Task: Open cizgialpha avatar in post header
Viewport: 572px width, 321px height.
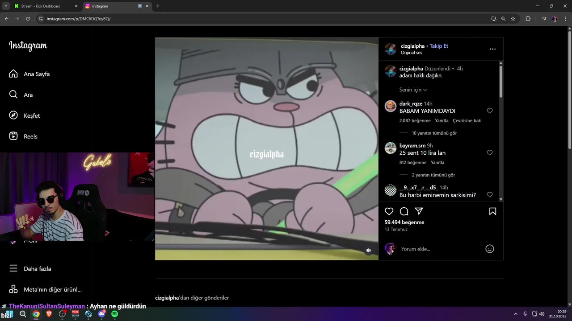Action: [391, 49]
